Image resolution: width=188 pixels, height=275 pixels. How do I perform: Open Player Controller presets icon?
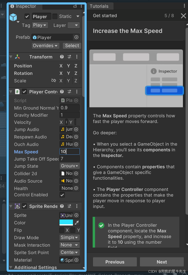pyautogui.click(x=69, y=92)
